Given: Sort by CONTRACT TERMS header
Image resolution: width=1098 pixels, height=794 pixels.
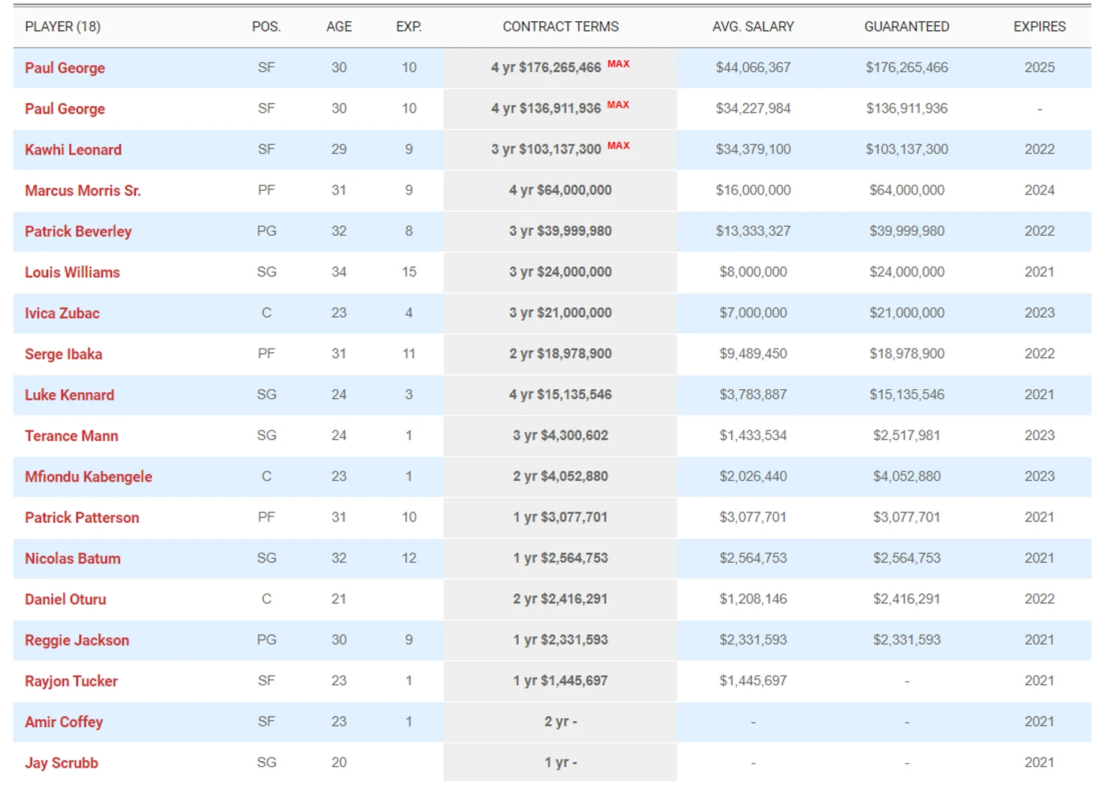Looking at the screenshot, I should coord(560,27).
